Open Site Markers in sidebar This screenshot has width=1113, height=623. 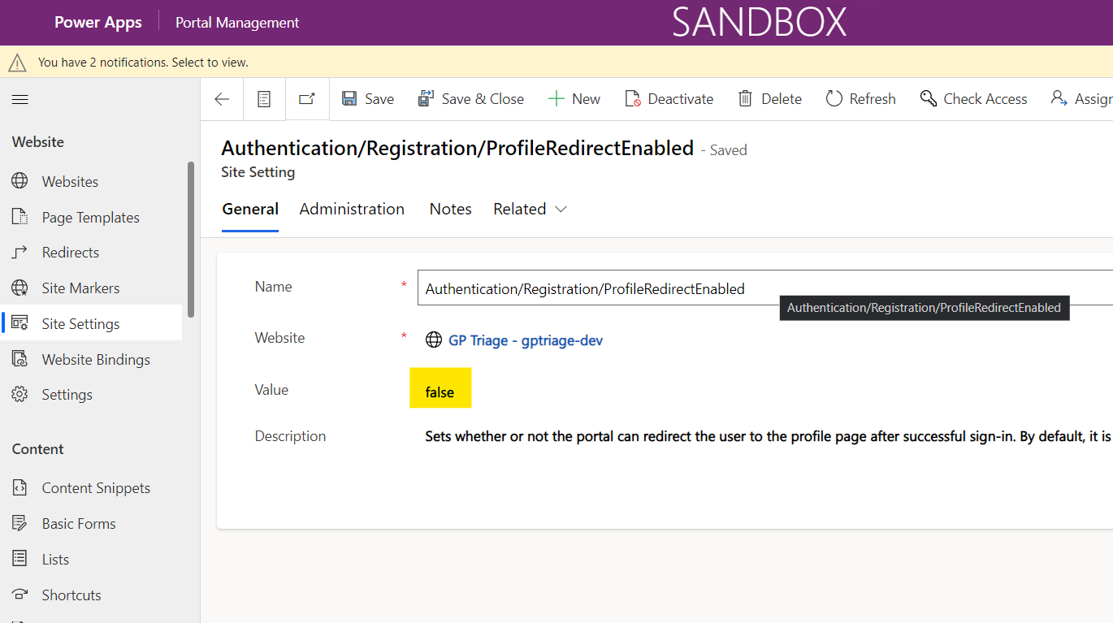91,288
